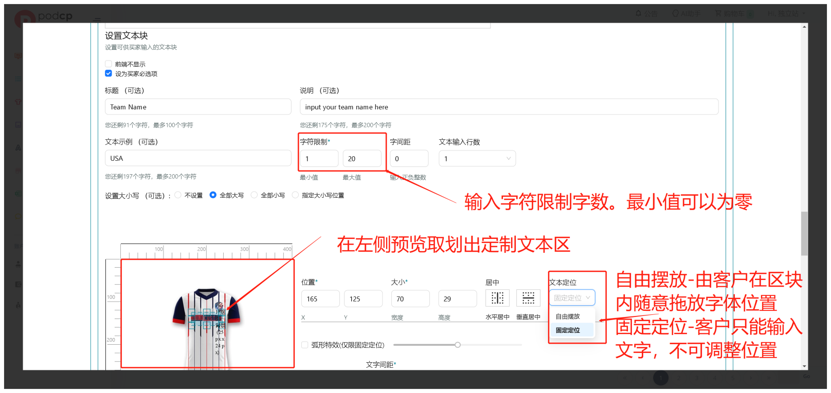
Task: Go to previous page with left arrow
Action: (x=643, y=378)
